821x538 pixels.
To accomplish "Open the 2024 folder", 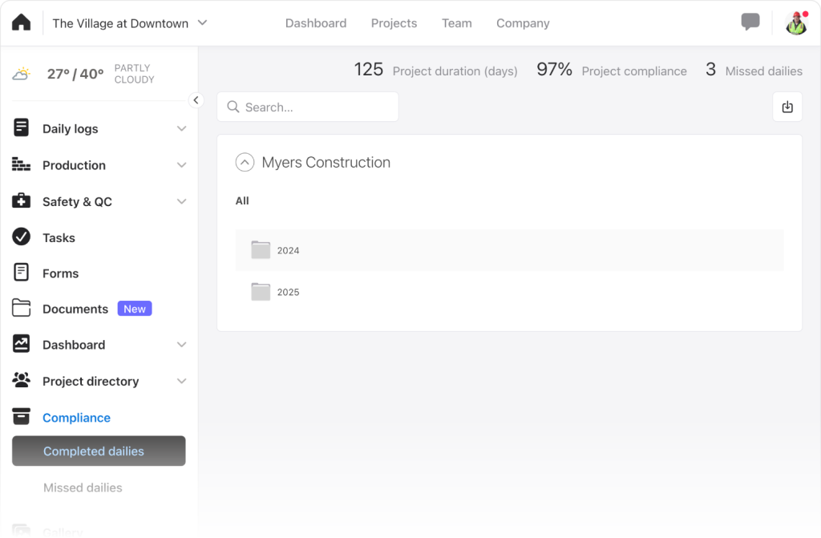I will pyautogui.click(x=287, y=250).
